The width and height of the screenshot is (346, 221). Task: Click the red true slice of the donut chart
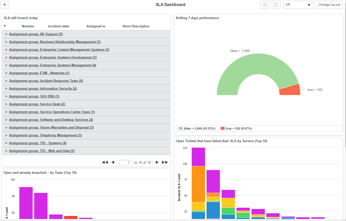290,90
